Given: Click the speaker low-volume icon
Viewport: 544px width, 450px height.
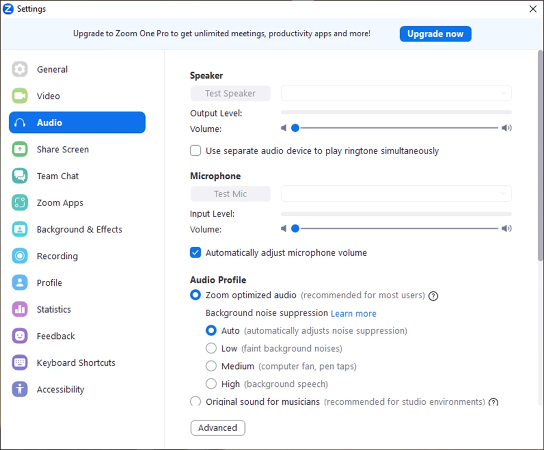Looking at the screenshot, I should click(x=283, y=128).
